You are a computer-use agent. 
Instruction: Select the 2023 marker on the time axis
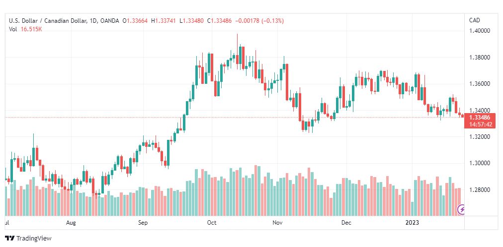point(412,223)
